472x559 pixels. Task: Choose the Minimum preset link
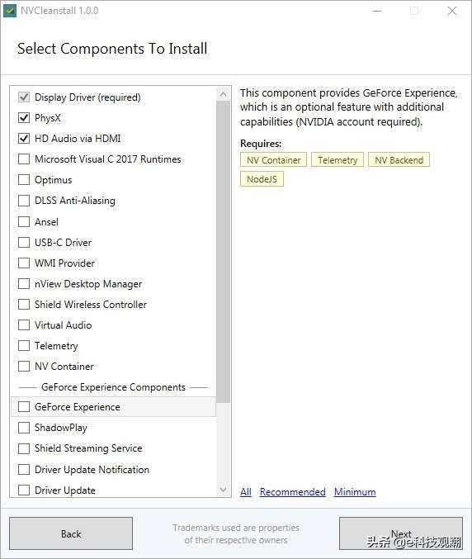(355, 492)
